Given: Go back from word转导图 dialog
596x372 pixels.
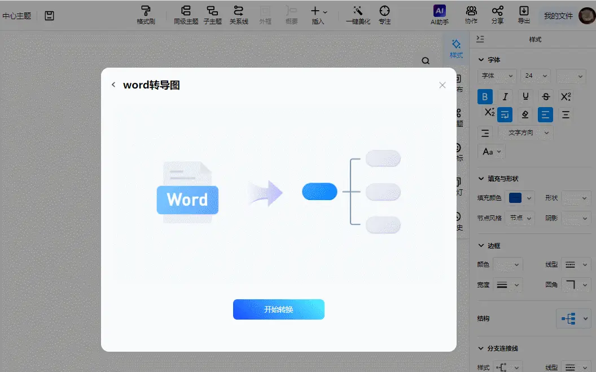Looking at the screenshot, I should [x=113, y=85].
